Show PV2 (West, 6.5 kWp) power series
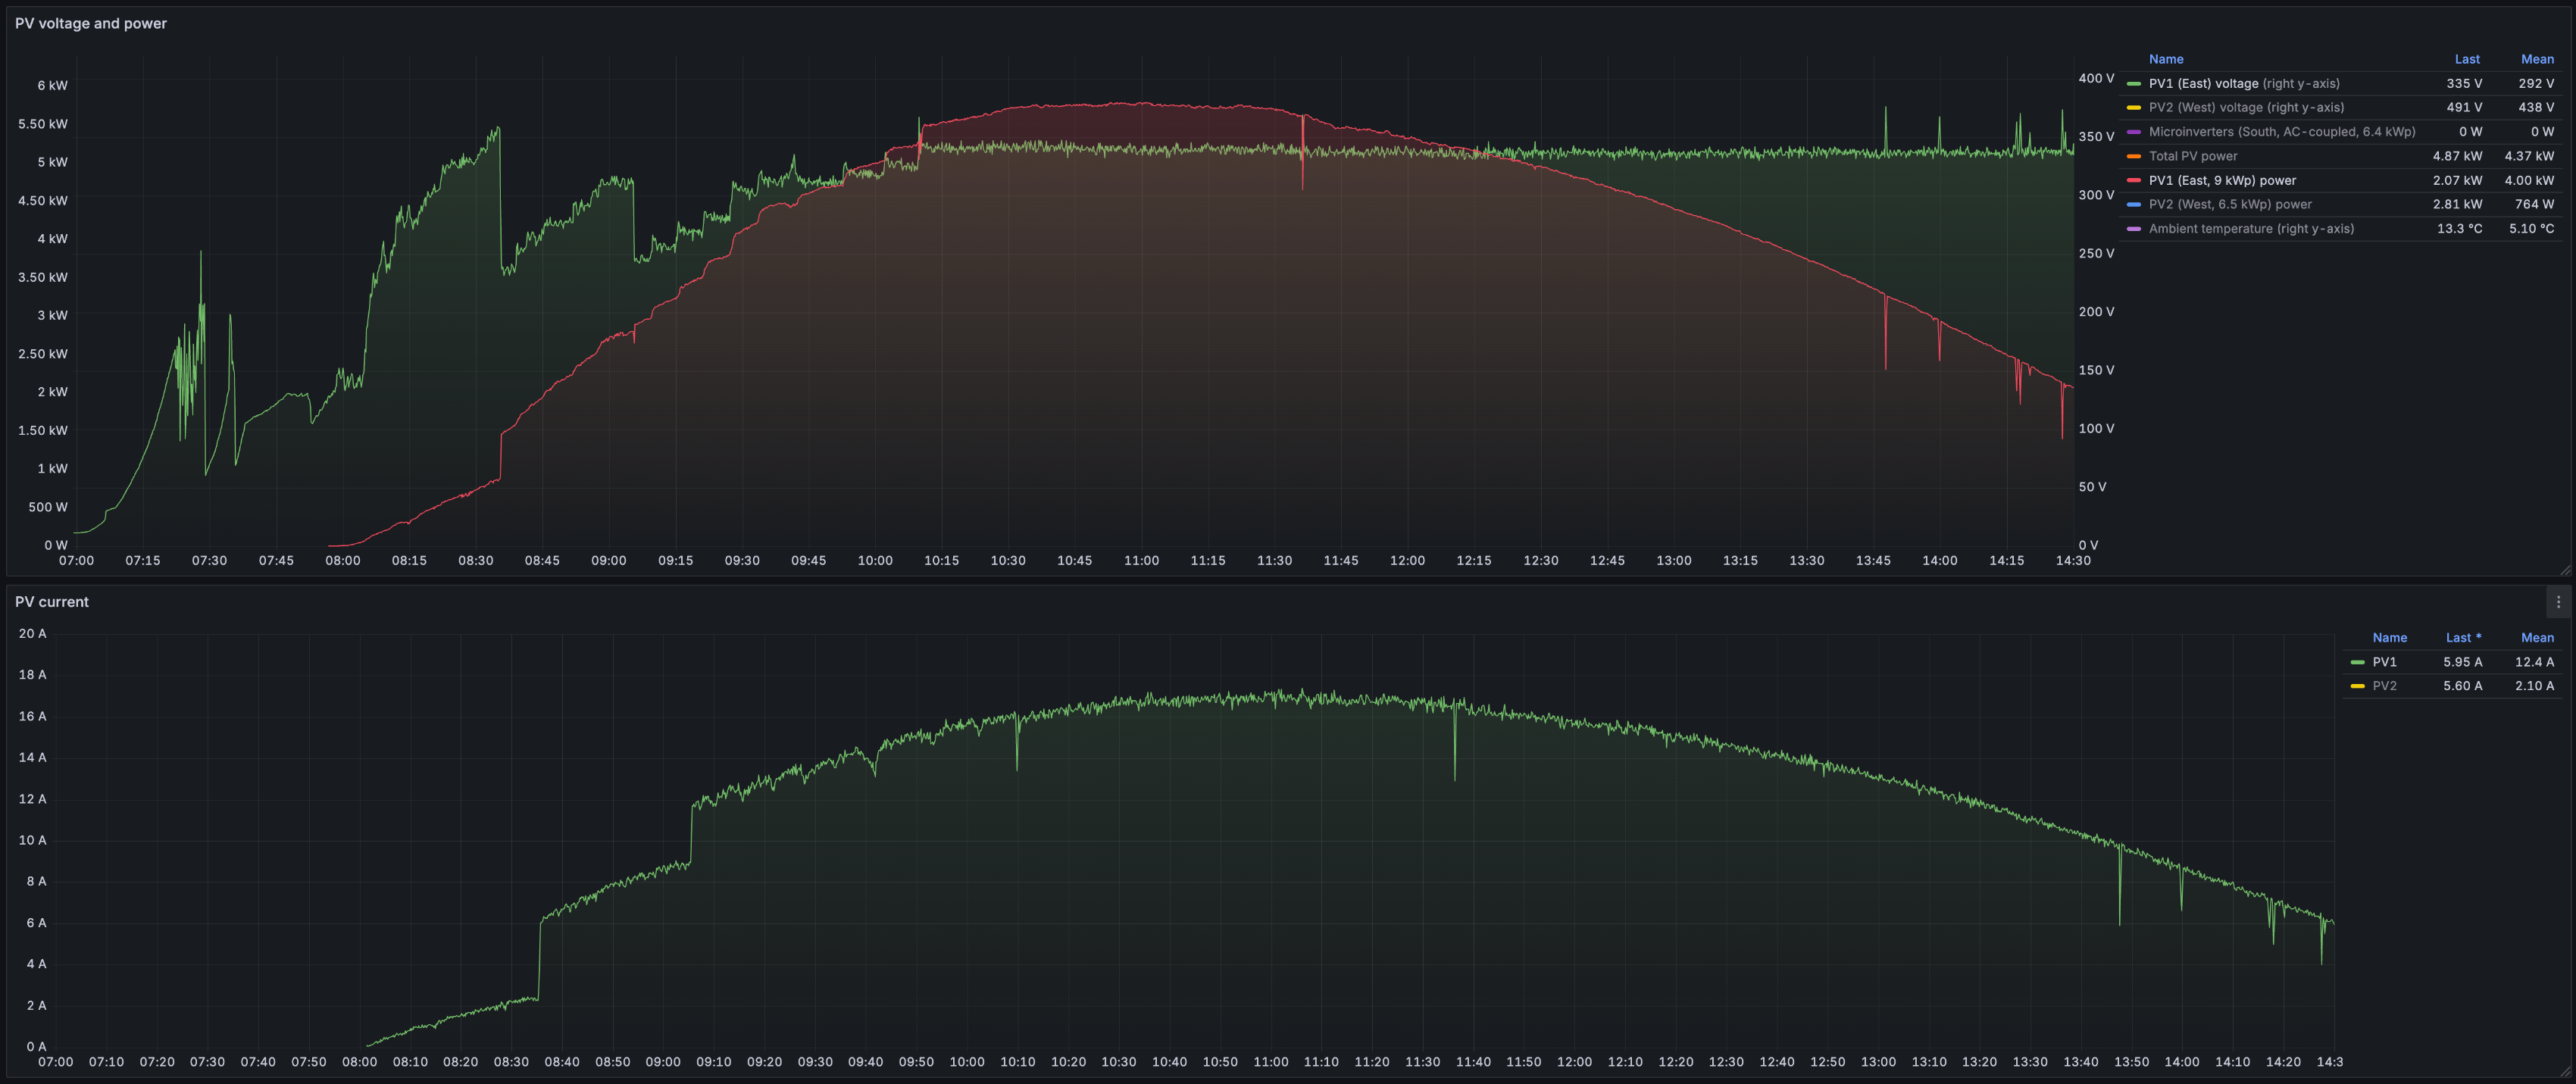 tap(2229, 204)
